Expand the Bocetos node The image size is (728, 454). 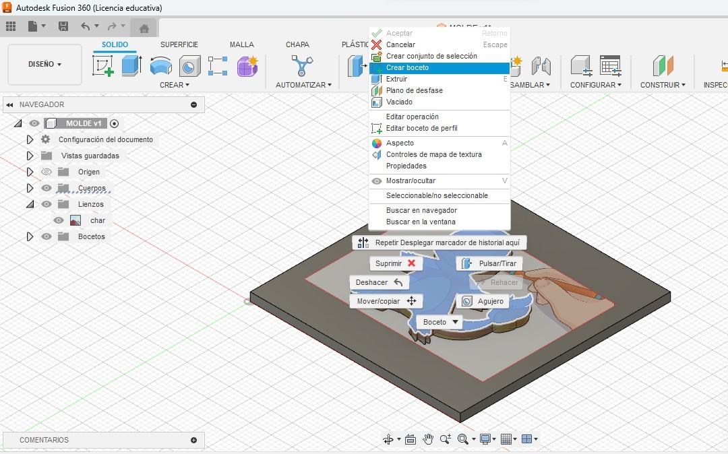30,236
